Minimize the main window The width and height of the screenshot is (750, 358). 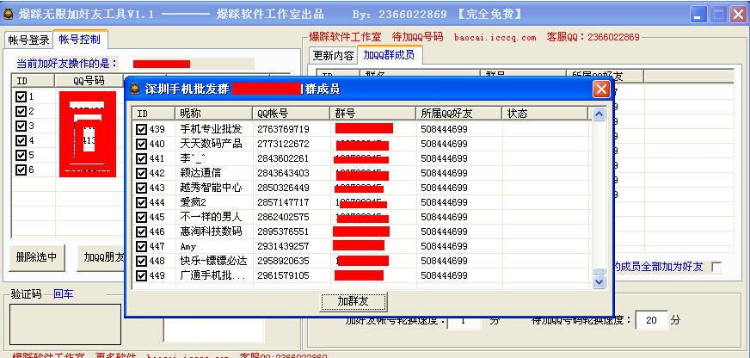(698, 15)
